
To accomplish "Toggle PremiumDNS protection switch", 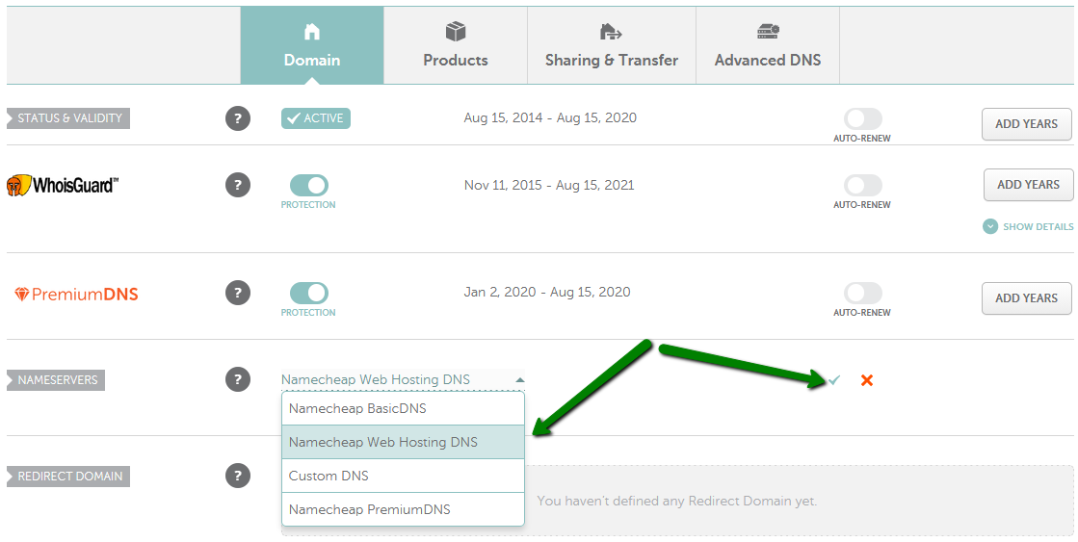I will (x=308, y=293).
